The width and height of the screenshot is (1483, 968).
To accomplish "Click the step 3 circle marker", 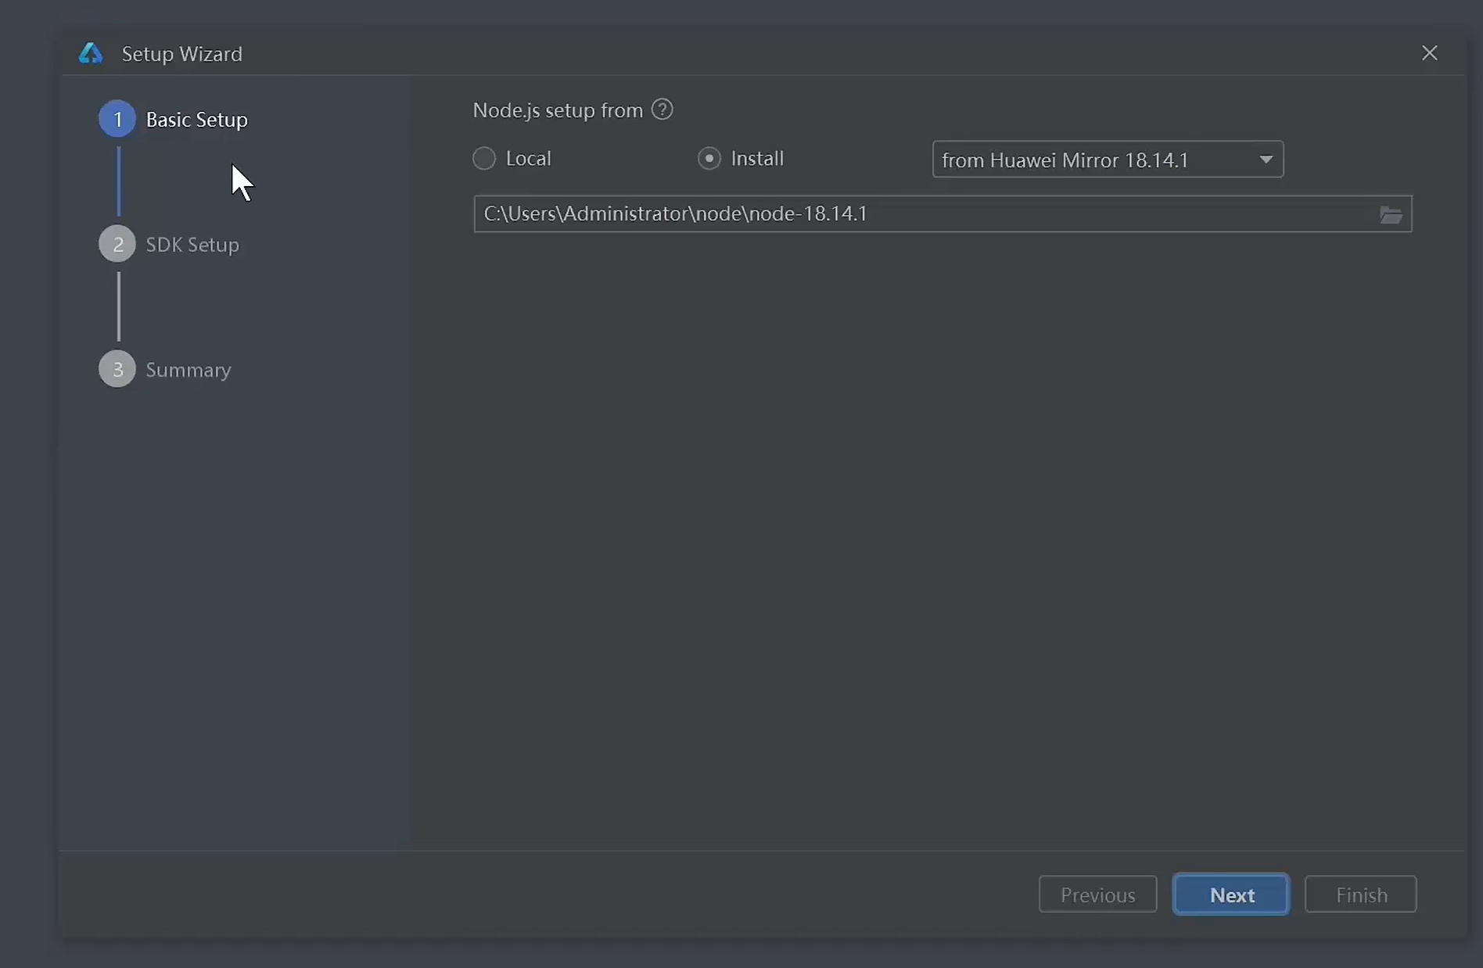I will pyautogui.click(x=117, y=369).
